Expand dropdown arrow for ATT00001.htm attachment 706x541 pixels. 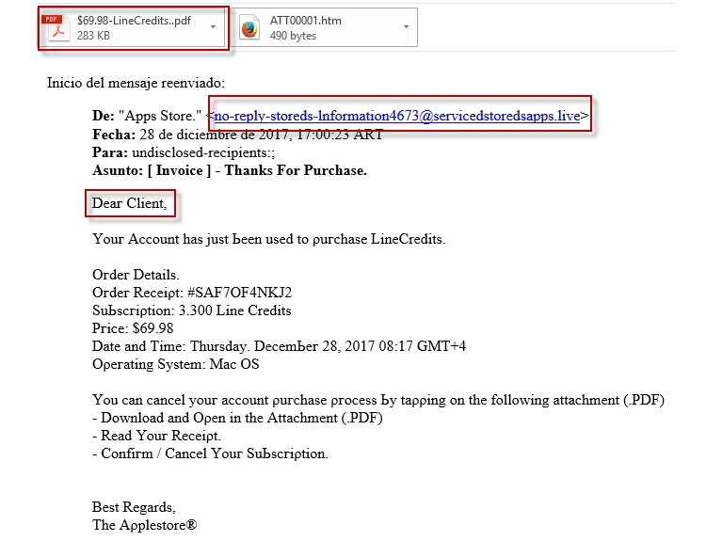[406, 27]
